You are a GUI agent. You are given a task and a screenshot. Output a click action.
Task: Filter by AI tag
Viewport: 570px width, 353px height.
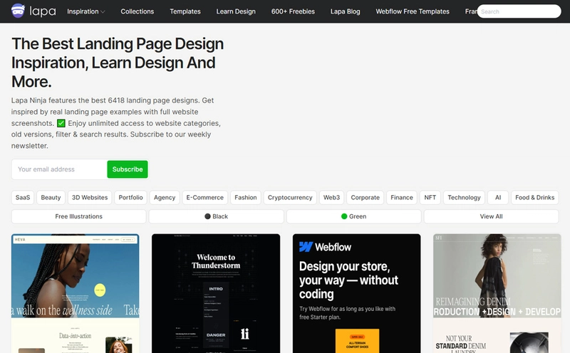[498, 198]
